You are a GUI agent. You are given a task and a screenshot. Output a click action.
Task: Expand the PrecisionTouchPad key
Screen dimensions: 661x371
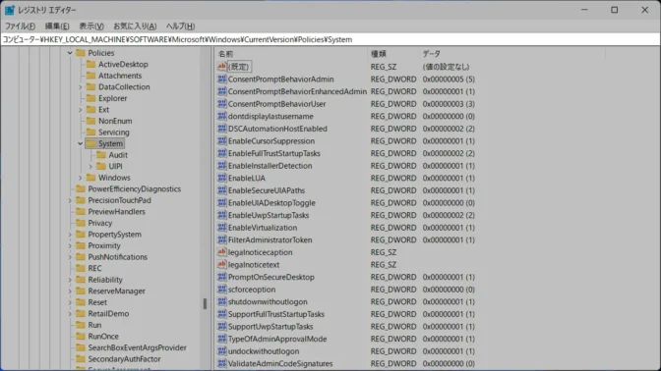[70, 200]
